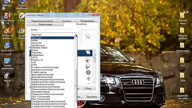Open the Музика Маші folder
The image size is (192, 108).
click(183, 19)
